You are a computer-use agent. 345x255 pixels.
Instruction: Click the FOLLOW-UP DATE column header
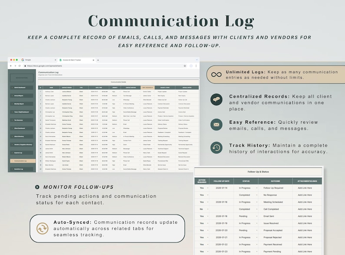[221, 181]
